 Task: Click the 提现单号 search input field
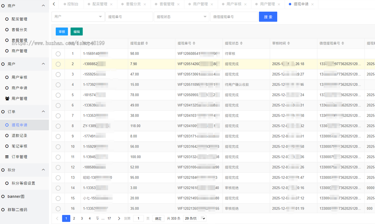coord(129,17)
